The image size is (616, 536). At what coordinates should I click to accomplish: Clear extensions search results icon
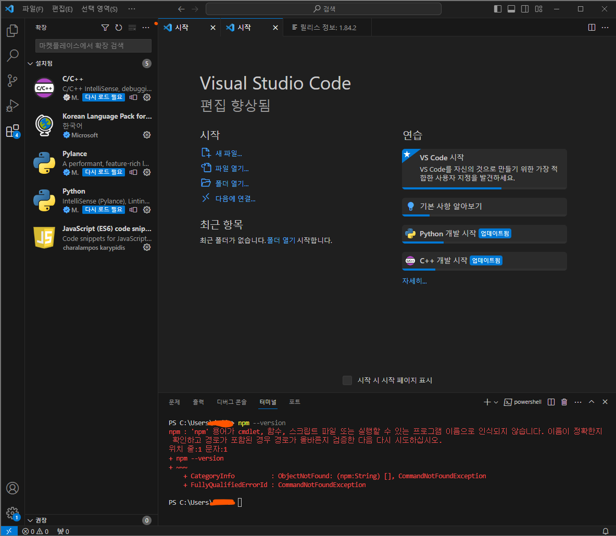132,28
